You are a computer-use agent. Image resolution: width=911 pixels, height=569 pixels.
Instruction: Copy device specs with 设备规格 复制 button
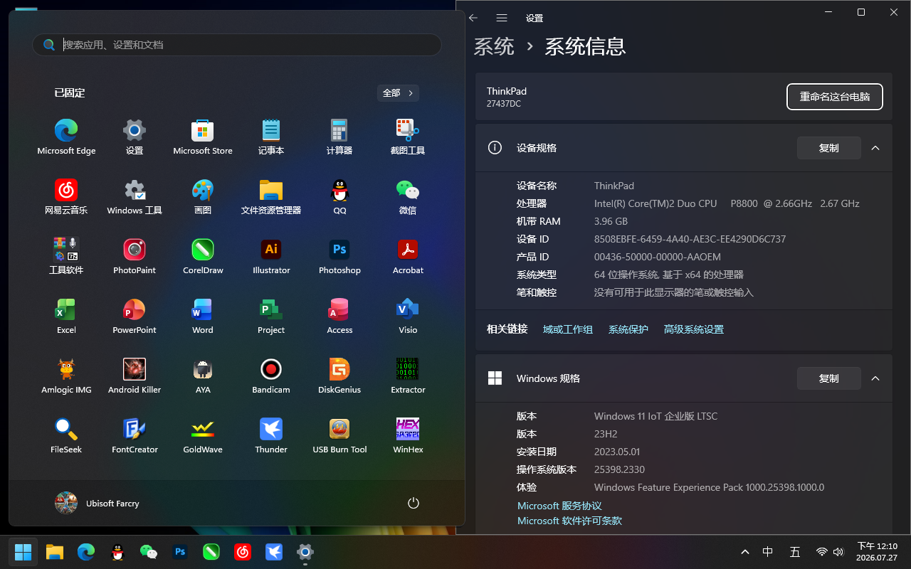click(x=829, y=148)
